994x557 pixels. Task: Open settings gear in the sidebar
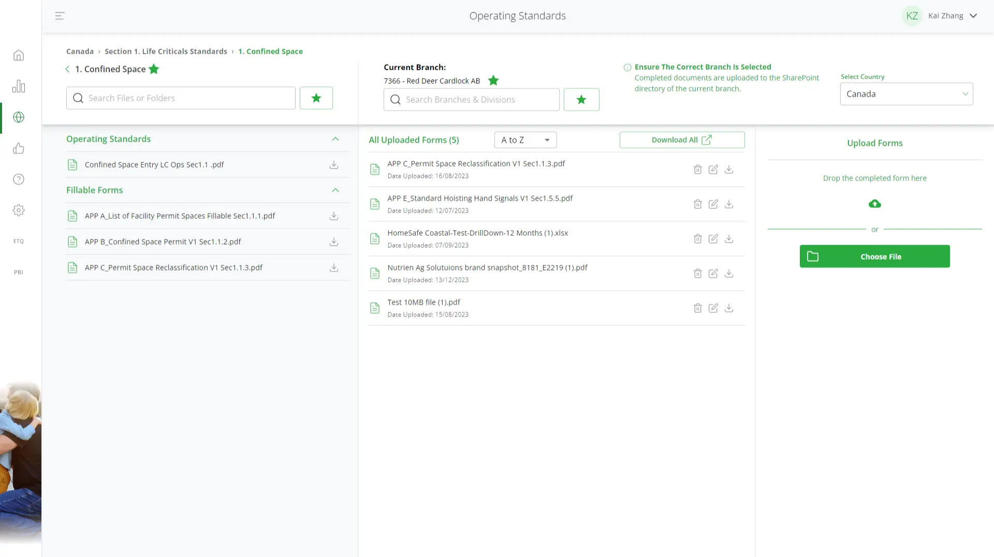[19, 210]
